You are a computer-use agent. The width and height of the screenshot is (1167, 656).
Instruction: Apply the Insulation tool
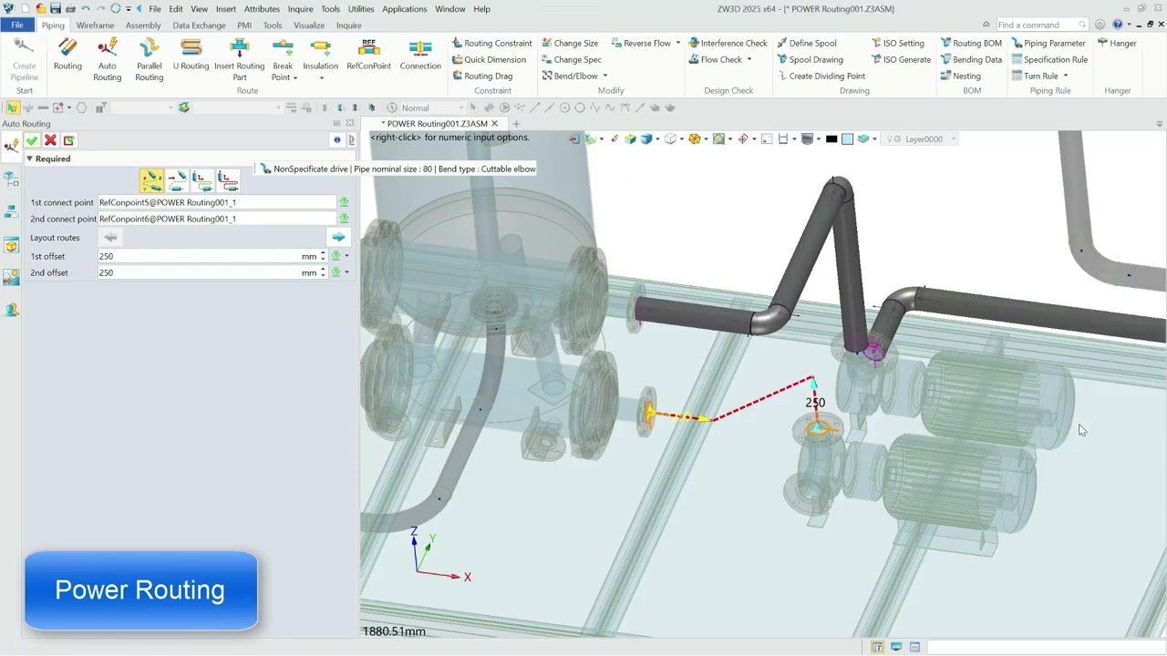(x=320, y=56)
